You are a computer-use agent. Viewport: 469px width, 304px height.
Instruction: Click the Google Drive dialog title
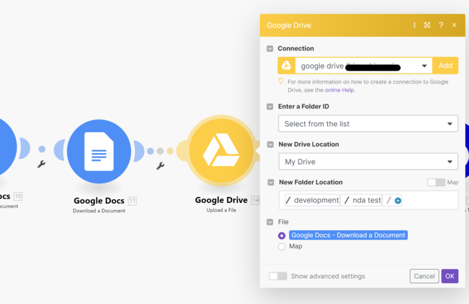[289, 25]
